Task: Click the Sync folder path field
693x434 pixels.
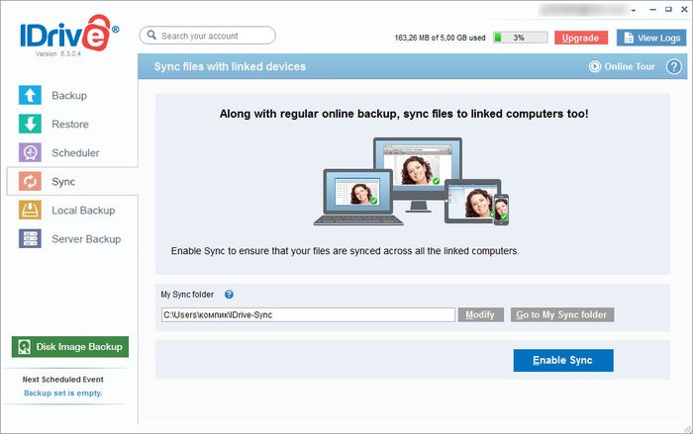Action: pyautogui.click(x=307, y=314)
